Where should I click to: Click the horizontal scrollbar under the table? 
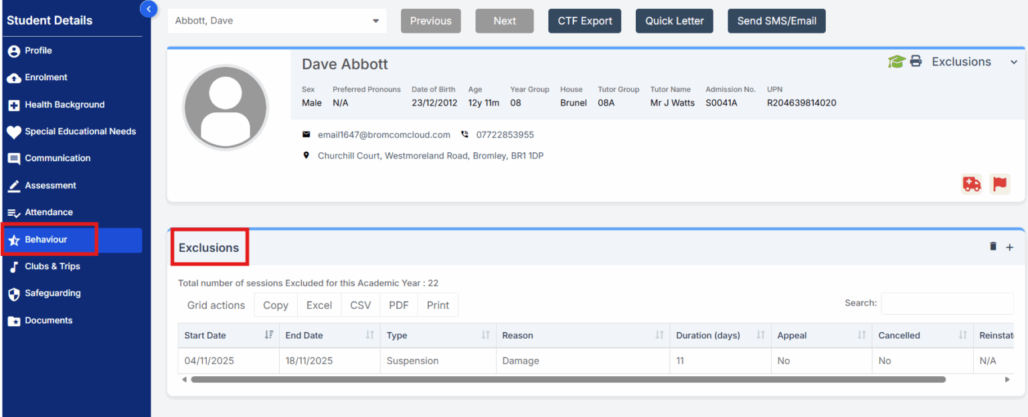coord(568,380)
